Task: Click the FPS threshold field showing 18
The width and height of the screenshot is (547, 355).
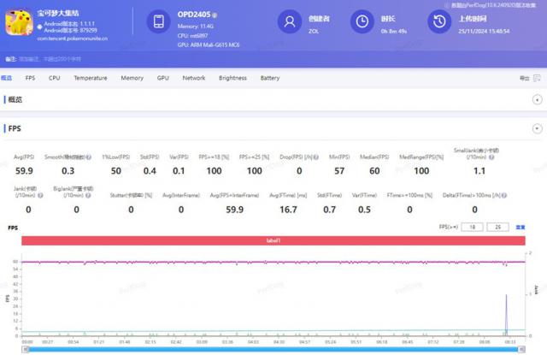Action: (475, 228)
